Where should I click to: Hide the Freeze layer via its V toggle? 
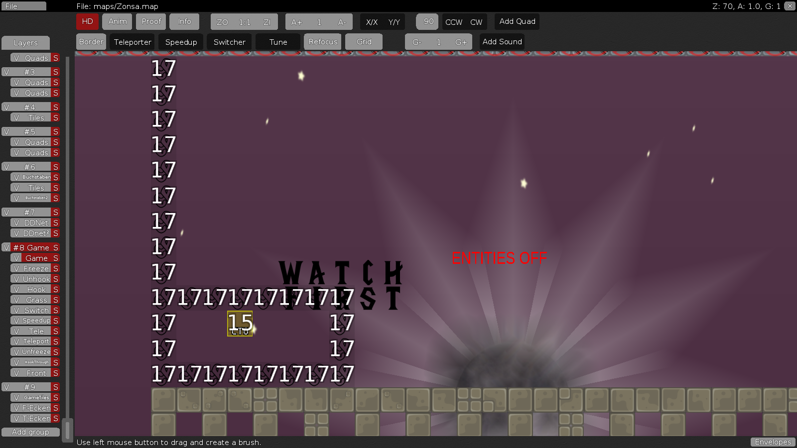(15, 268)
